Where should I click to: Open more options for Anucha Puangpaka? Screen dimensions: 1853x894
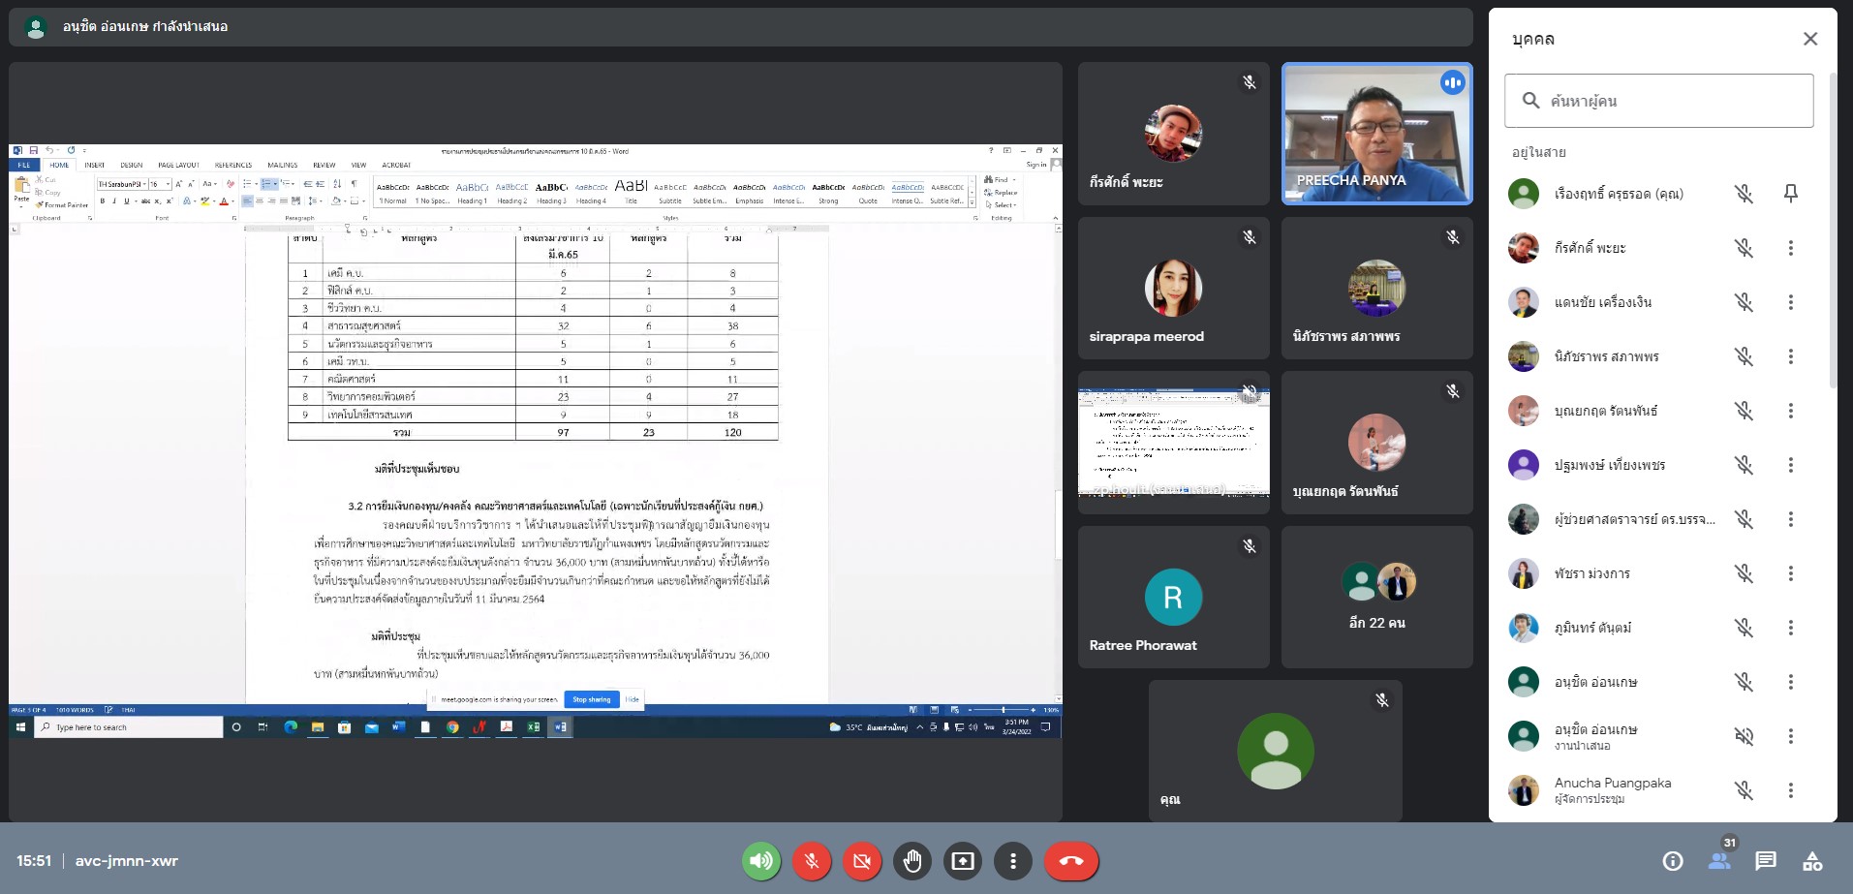[1790, 790]
